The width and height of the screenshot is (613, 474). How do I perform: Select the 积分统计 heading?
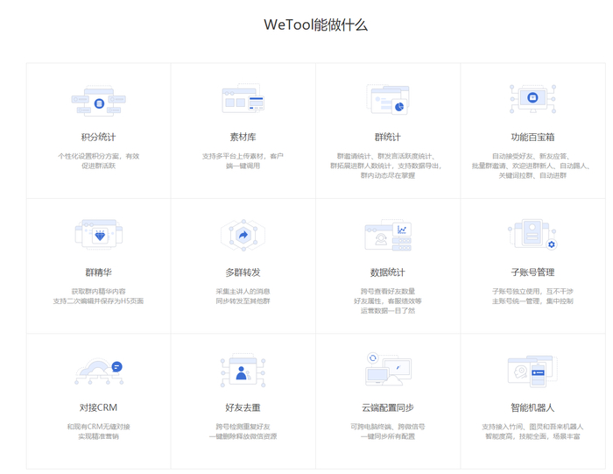click(98, 138)
